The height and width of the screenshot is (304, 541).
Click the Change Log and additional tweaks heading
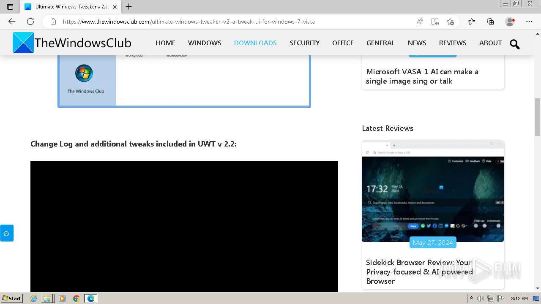tap(134, 144)
